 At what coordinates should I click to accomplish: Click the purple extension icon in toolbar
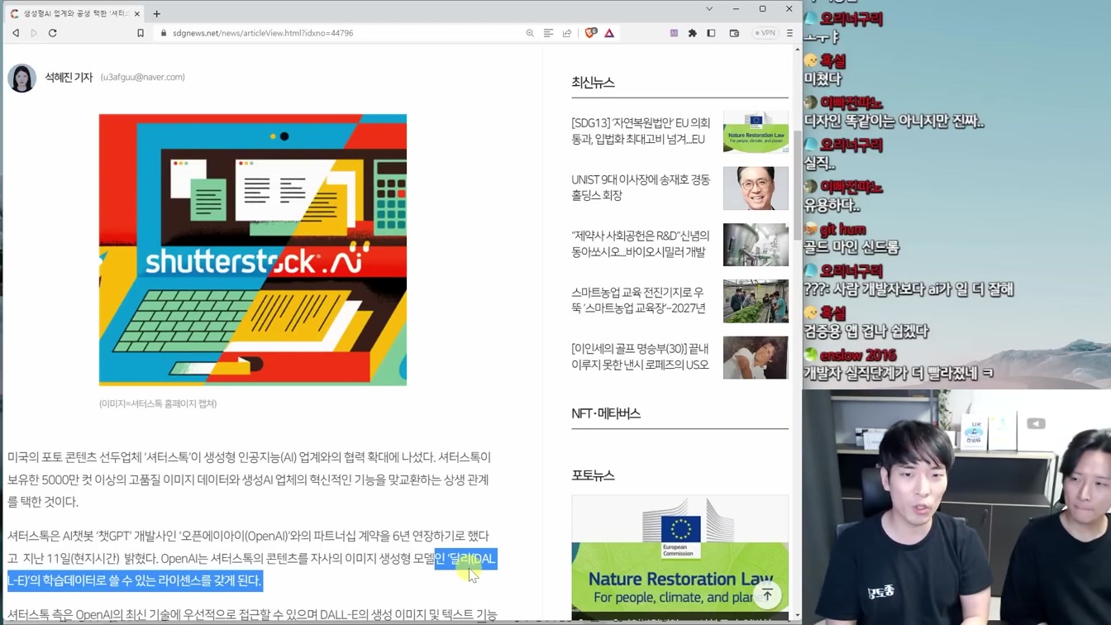coord(674,33)
